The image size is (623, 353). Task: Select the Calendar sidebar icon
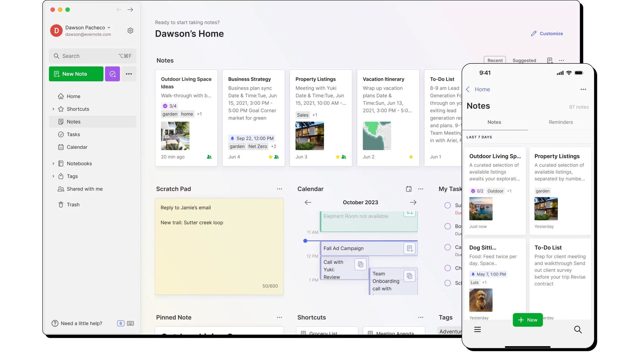(60, 147)
